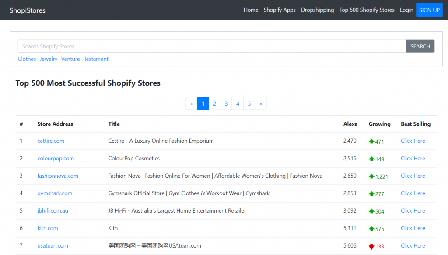
Task: Switch to the Top 500 Shopify Stores page
Action: (x=367, y=10)
